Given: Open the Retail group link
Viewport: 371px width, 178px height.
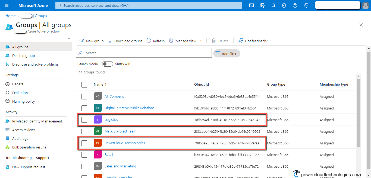Looking at the screenshot, I should pos(109,154).
